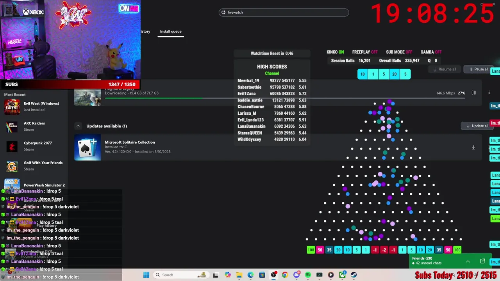This screenshot has height=281, width=500.
Task: Open more options for Hogwarts Legacy download
Action: 489,93
